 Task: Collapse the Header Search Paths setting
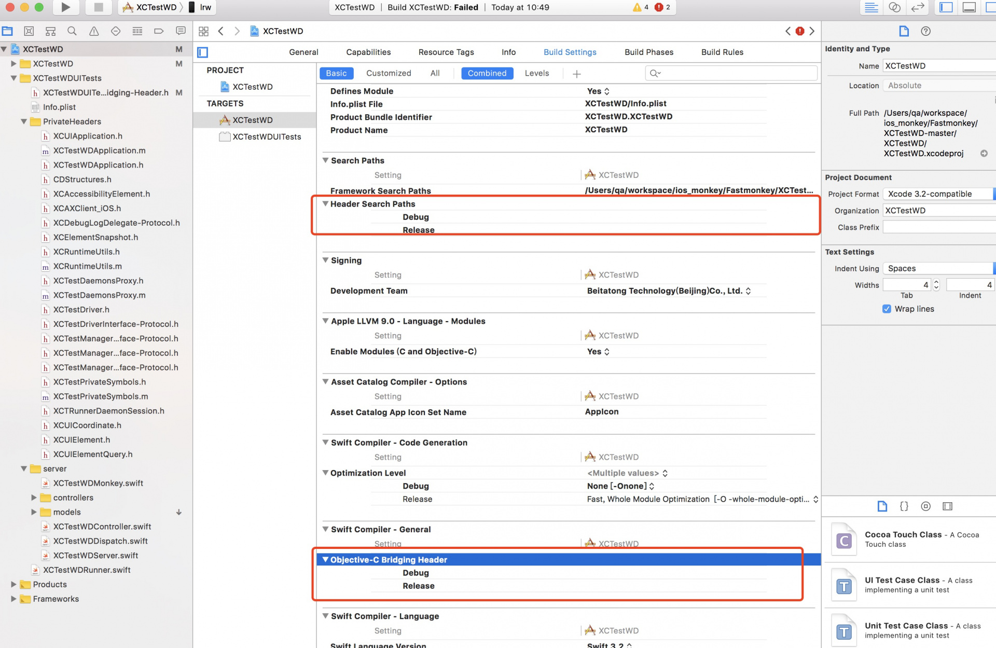(x=325, y=204)
